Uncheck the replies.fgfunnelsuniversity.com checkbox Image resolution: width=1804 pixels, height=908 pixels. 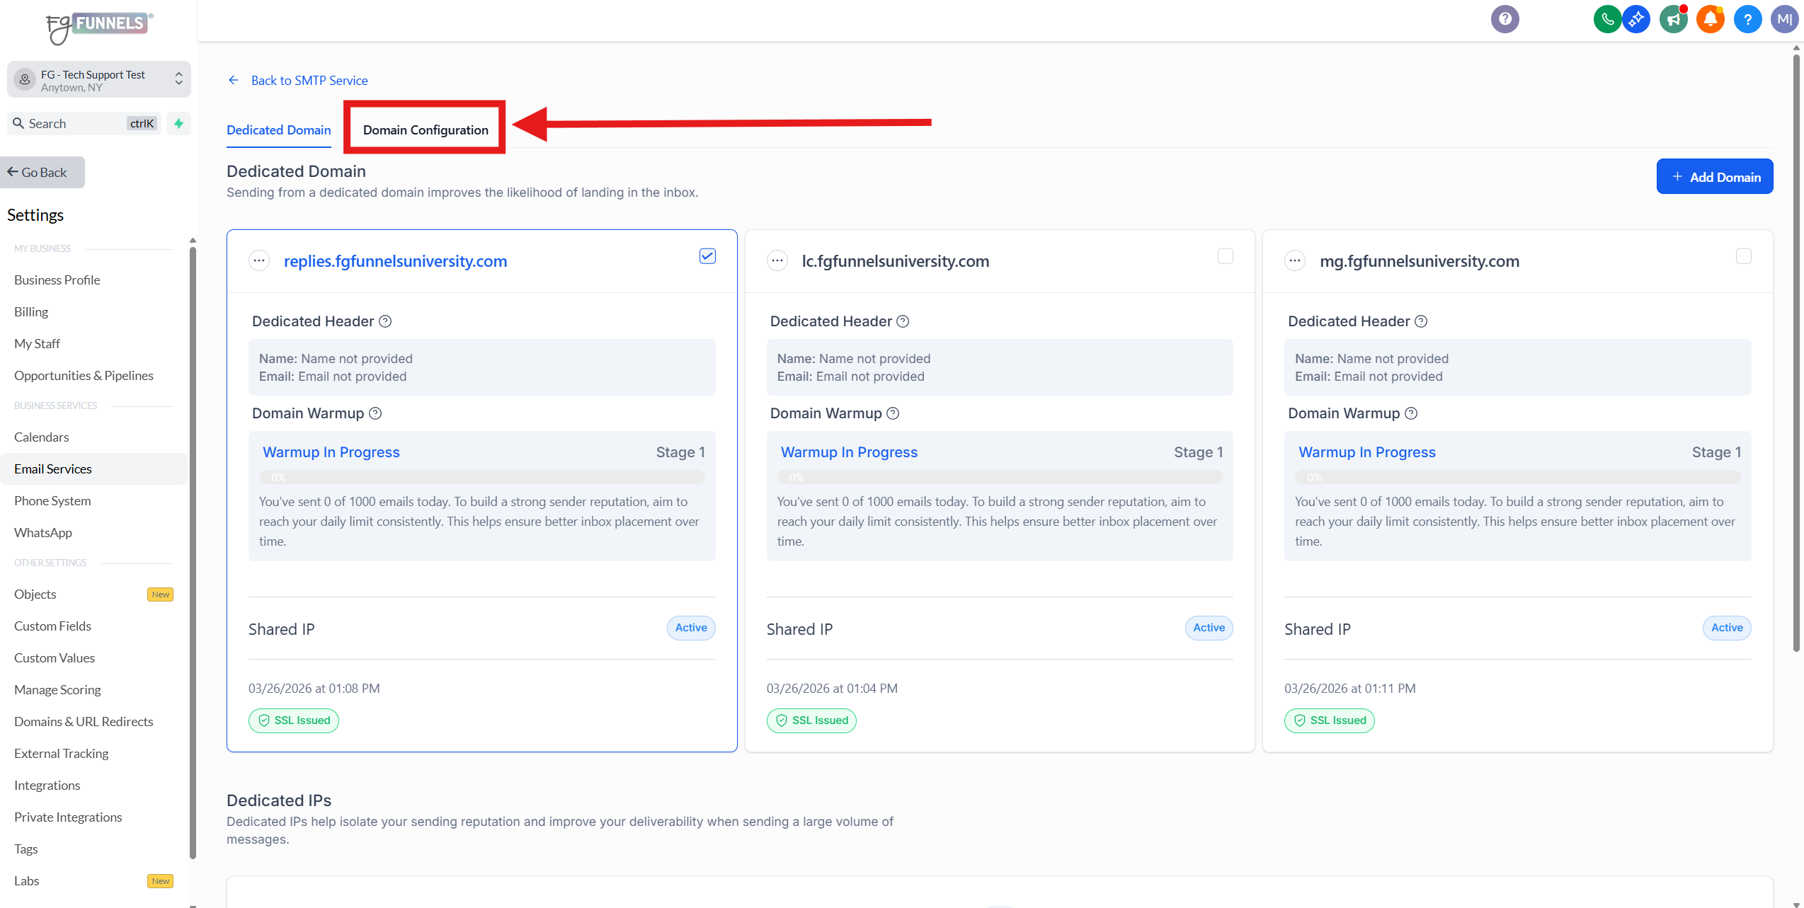(707, 256)
